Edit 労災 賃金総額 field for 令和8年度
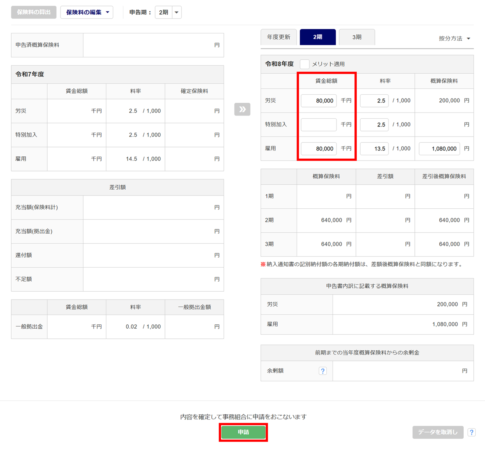485x450 pixels. (x=319, y=100)
